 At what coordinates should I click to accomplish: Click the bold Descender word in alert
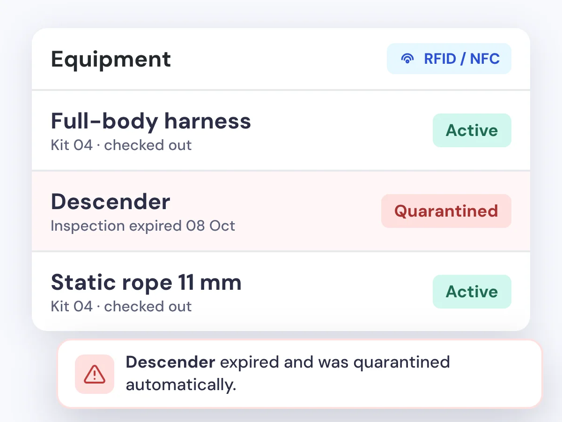tap(170, 362)
